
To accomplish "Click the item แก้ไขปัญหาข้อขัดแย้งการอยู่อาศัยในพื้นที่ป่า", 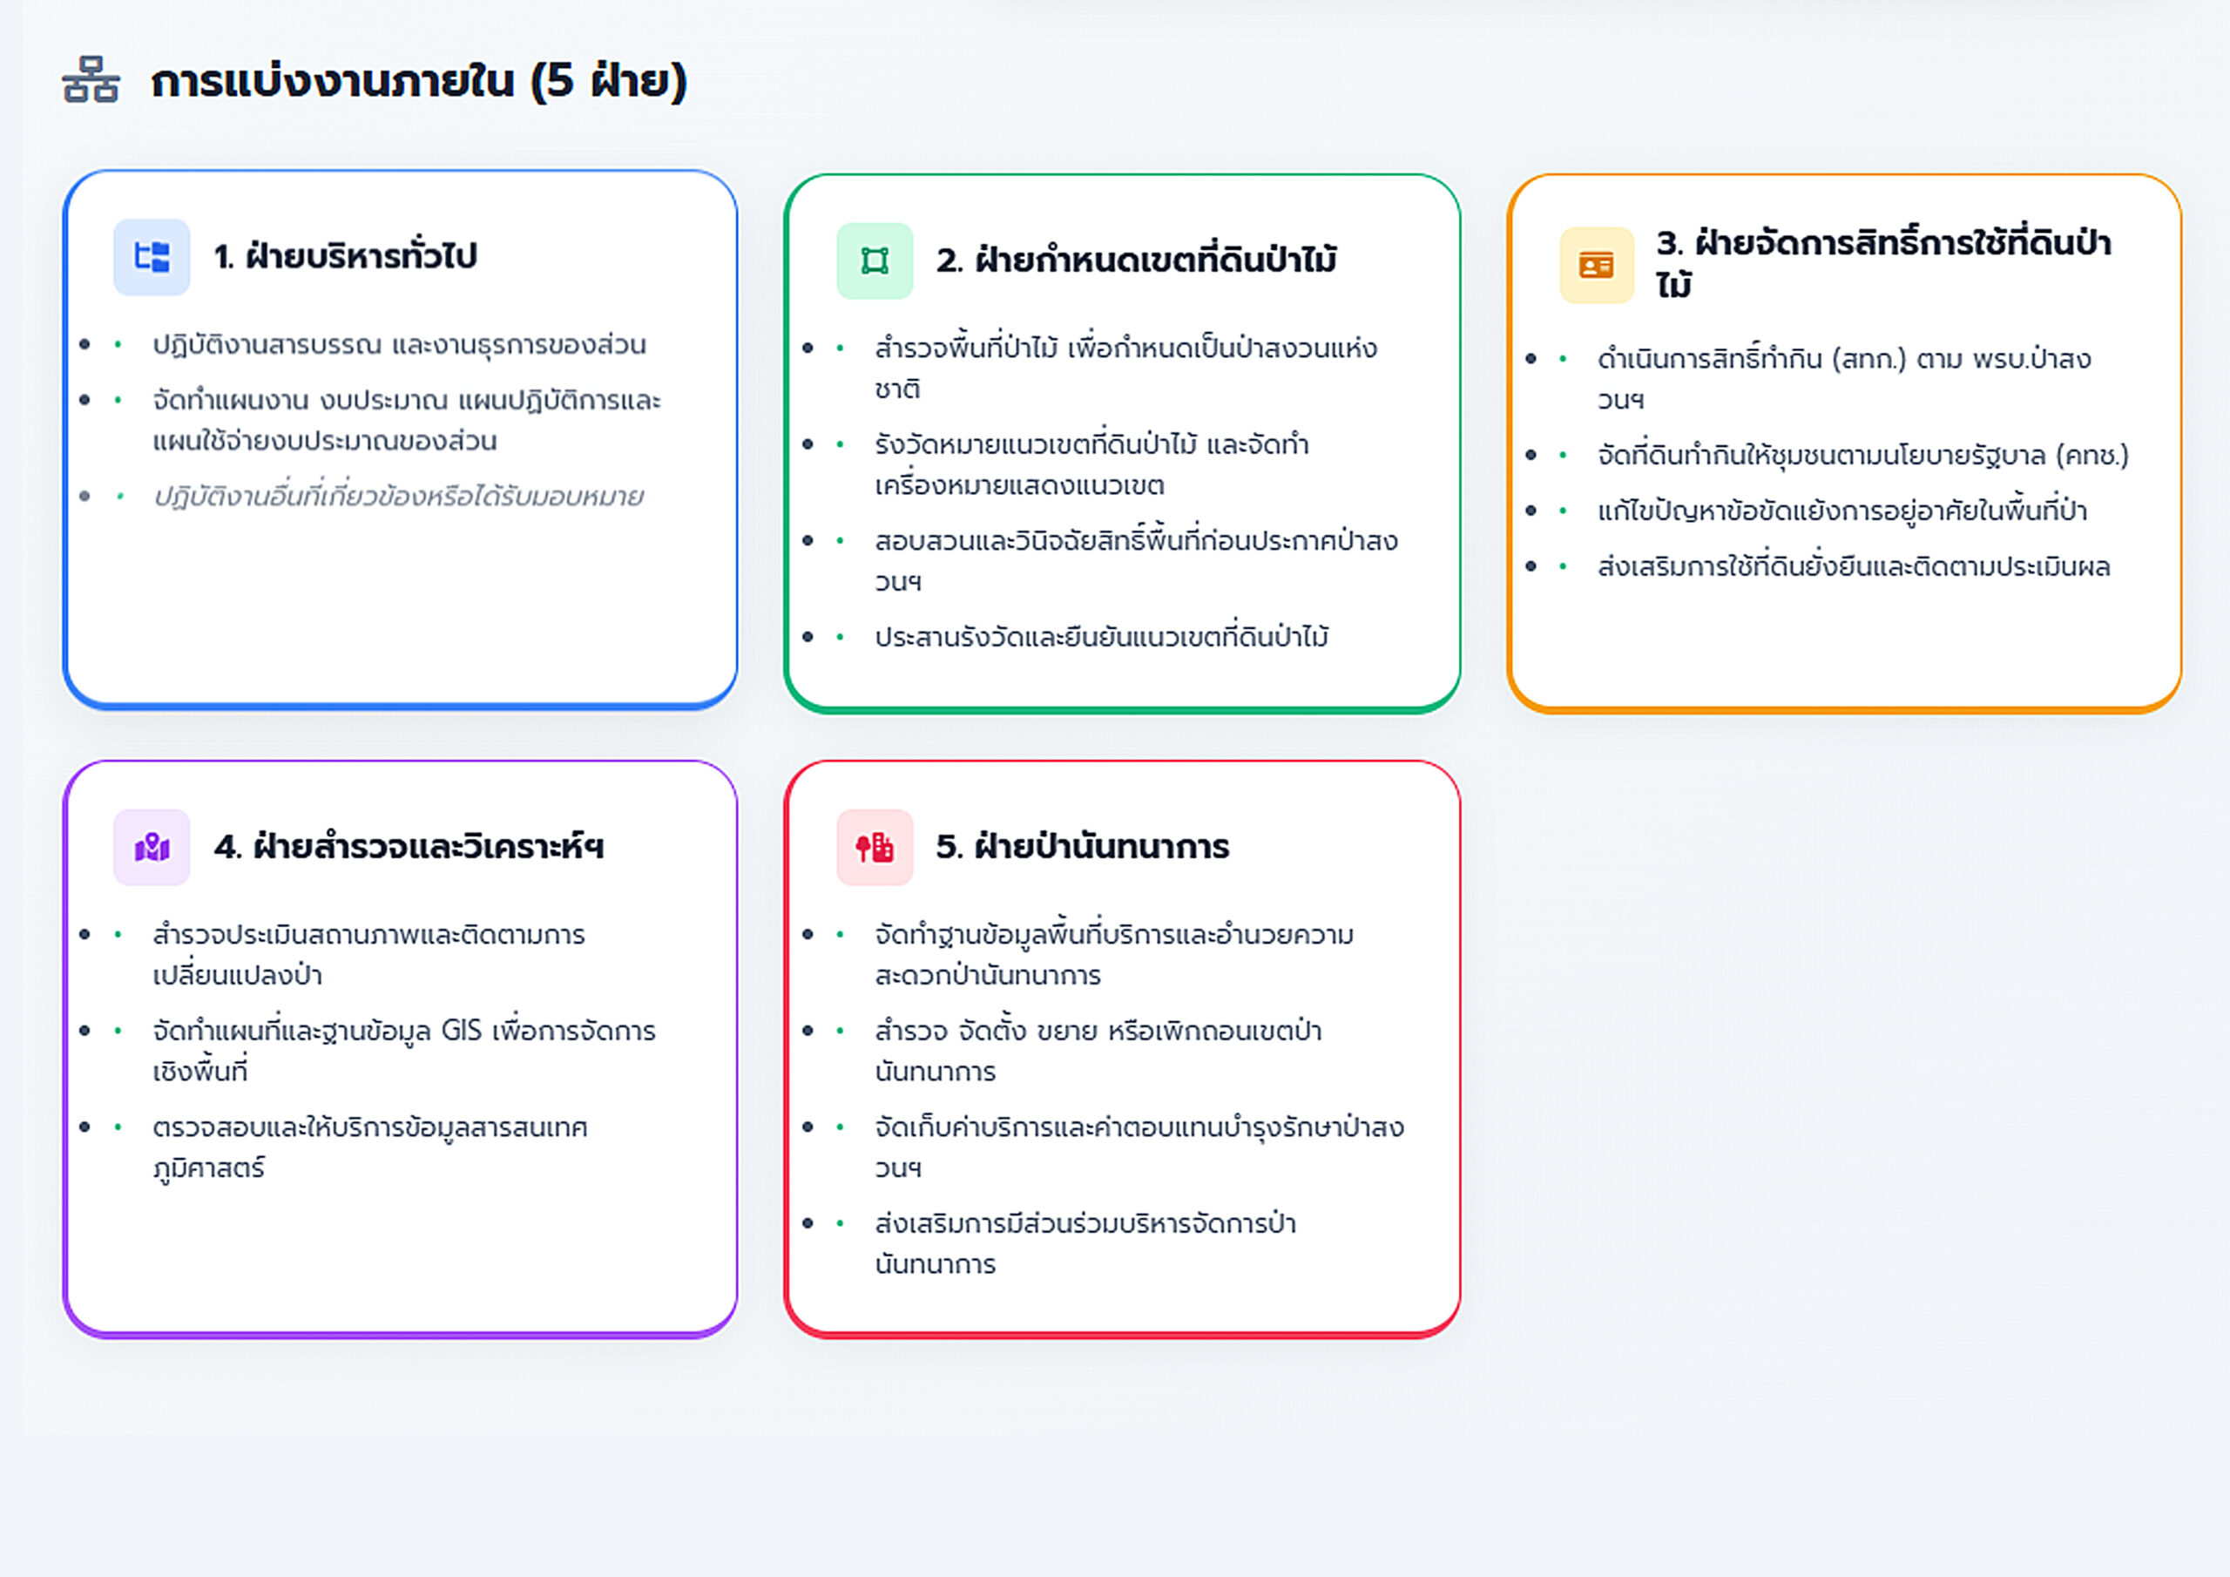I will pyautogui.click(x=1841, y=510).
